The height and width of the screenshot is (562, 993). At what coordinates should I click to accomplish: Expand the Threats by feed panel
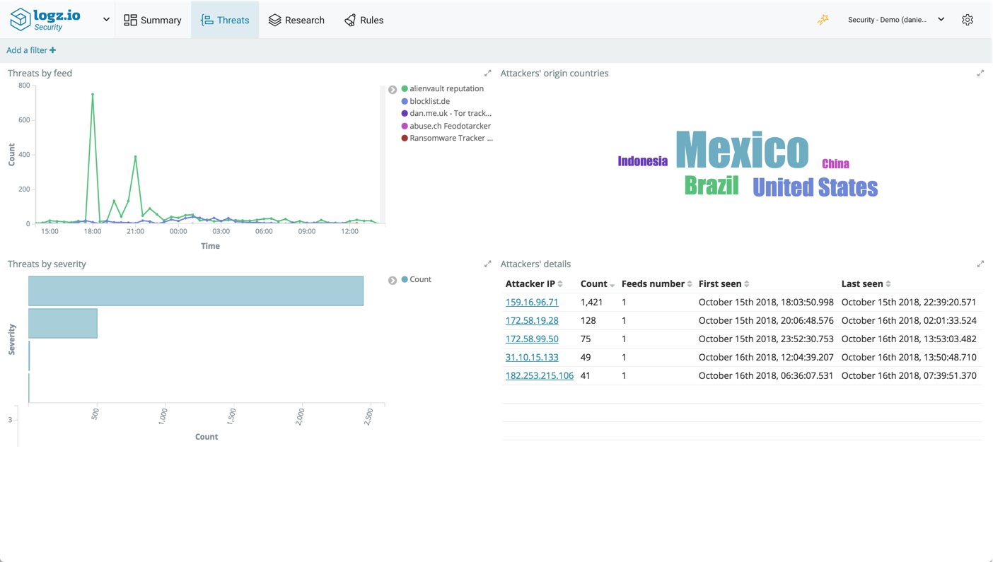pos(487,73)
